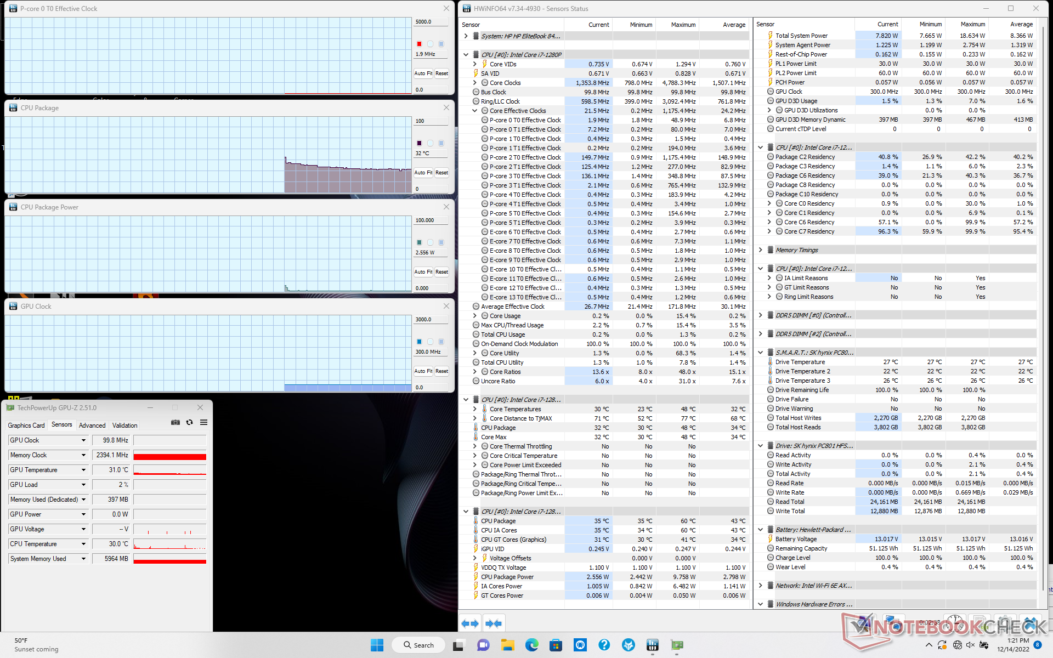Click the GPU-Z refresh icon
This screenshot has width=1053, height=658.
190,422
